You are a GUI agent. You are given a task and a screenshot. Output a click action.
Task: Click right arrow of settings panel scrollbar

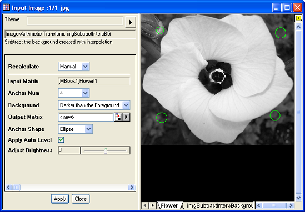click(x=132, y=188)
